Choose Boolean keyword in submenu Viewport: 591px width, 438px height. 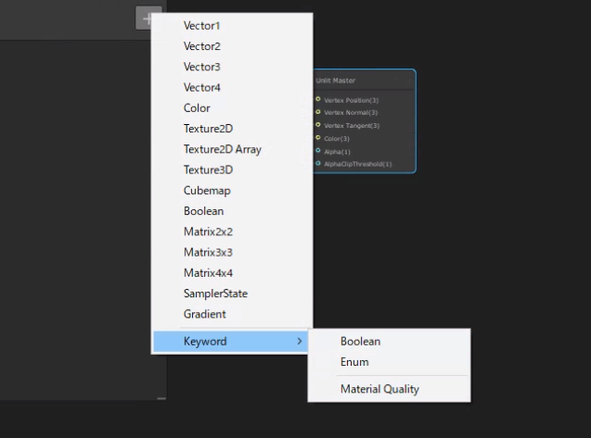click(389, 342)
